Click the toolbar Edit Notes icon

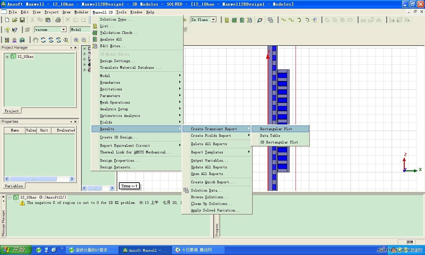249,20
